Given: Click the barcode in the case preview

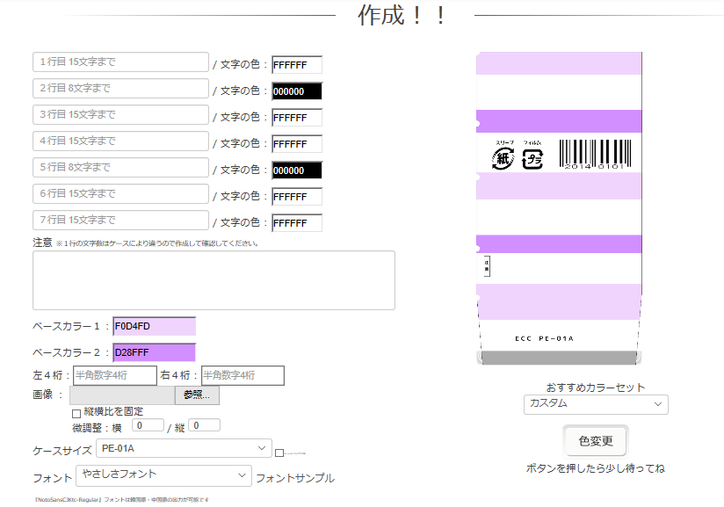Looking at the screenshot, I should [x=595, y=155].
